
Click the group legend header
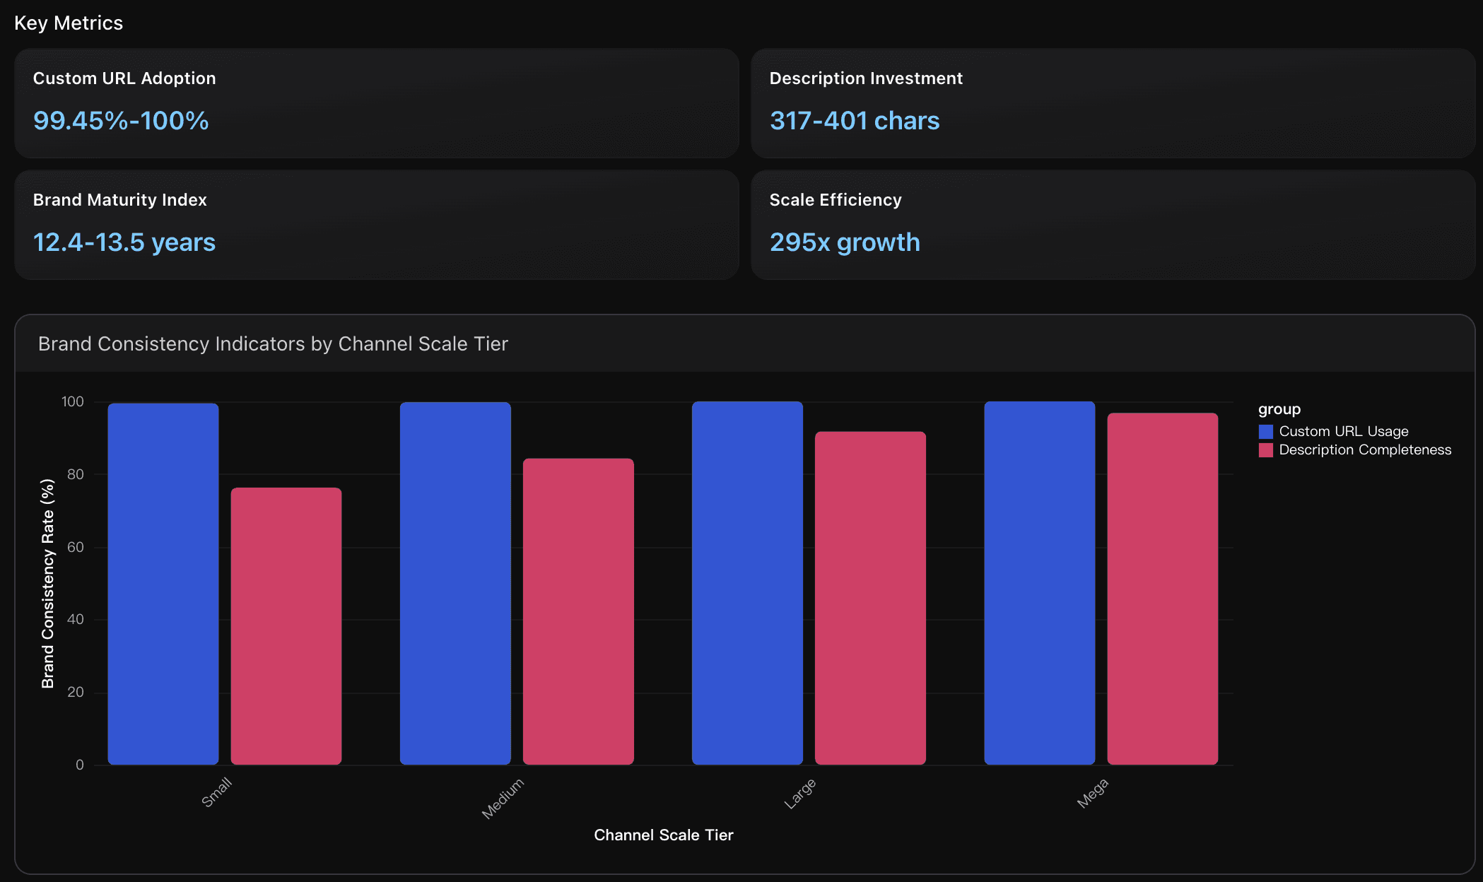[1279, 408]
